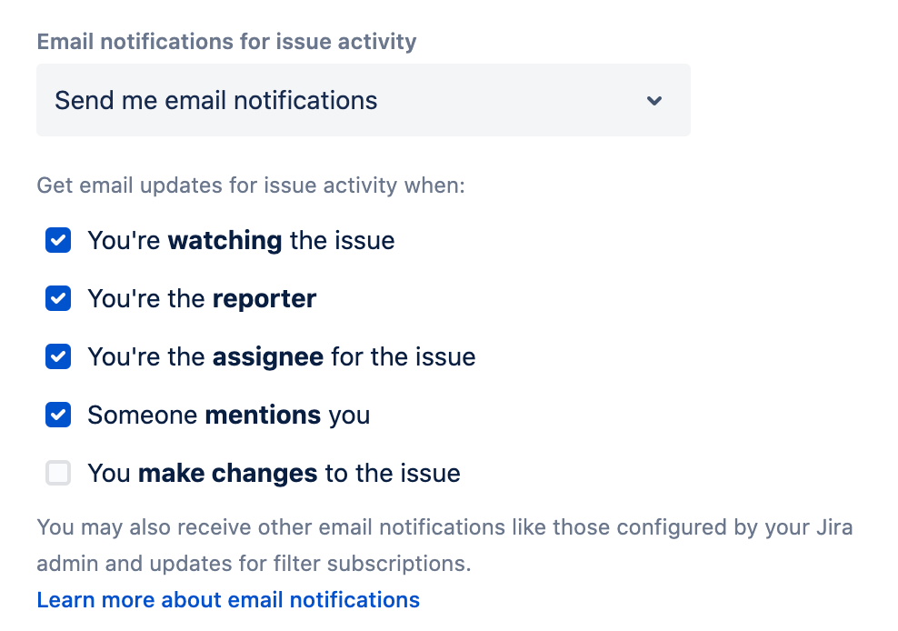The width and height of the screenshot is (898, 631).
Task: Click the "You're watching the issue" label text
Action: pyautogui.click(x=241, y=241)
